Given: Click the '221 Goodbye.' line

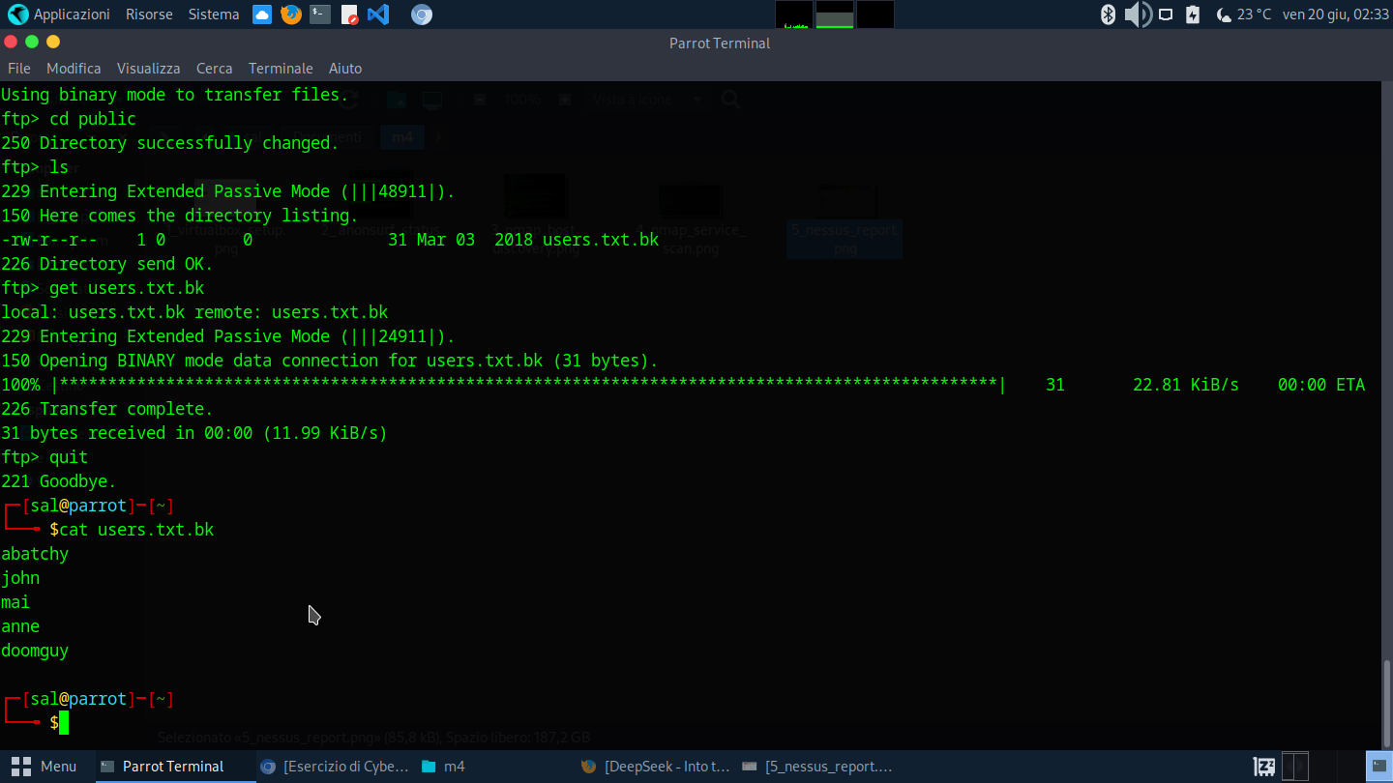Looking at the screenshot, I should (x=59, y=481).
